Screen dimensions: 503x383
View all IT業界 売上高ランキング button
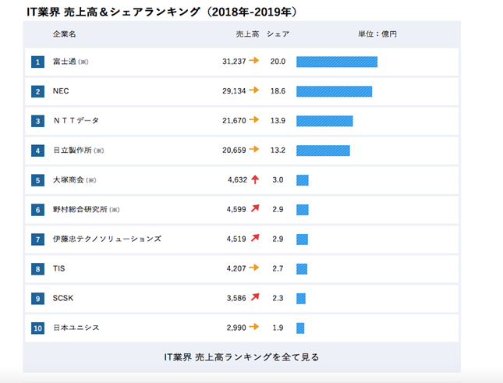(x=241, y=357)
